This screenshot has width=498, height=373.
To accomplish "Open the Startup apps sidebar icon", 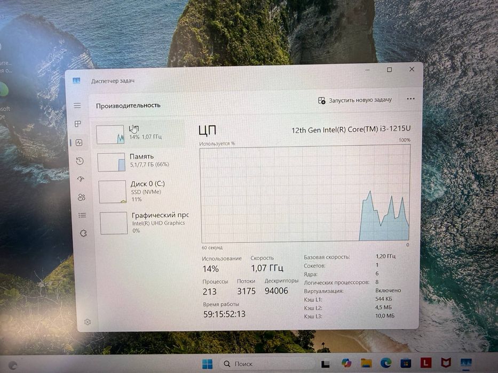I will click(81, 179).
